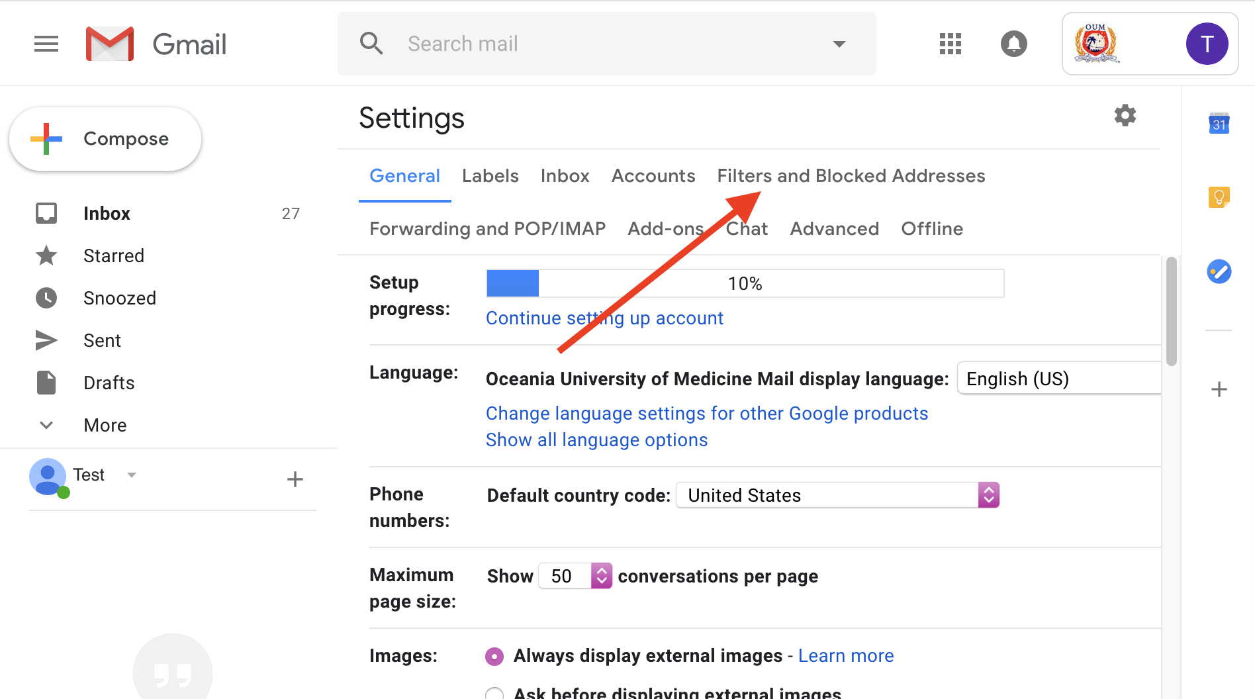Open the Snoozed folder
The height and width of the screenshot is (699, 1255).
pos(120,298)
